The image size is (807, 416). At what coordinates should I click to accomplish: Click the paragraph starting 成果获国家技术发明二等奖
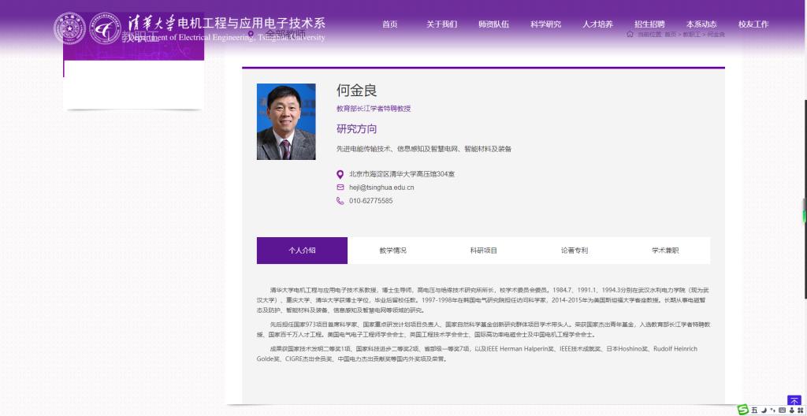(477, 354)
